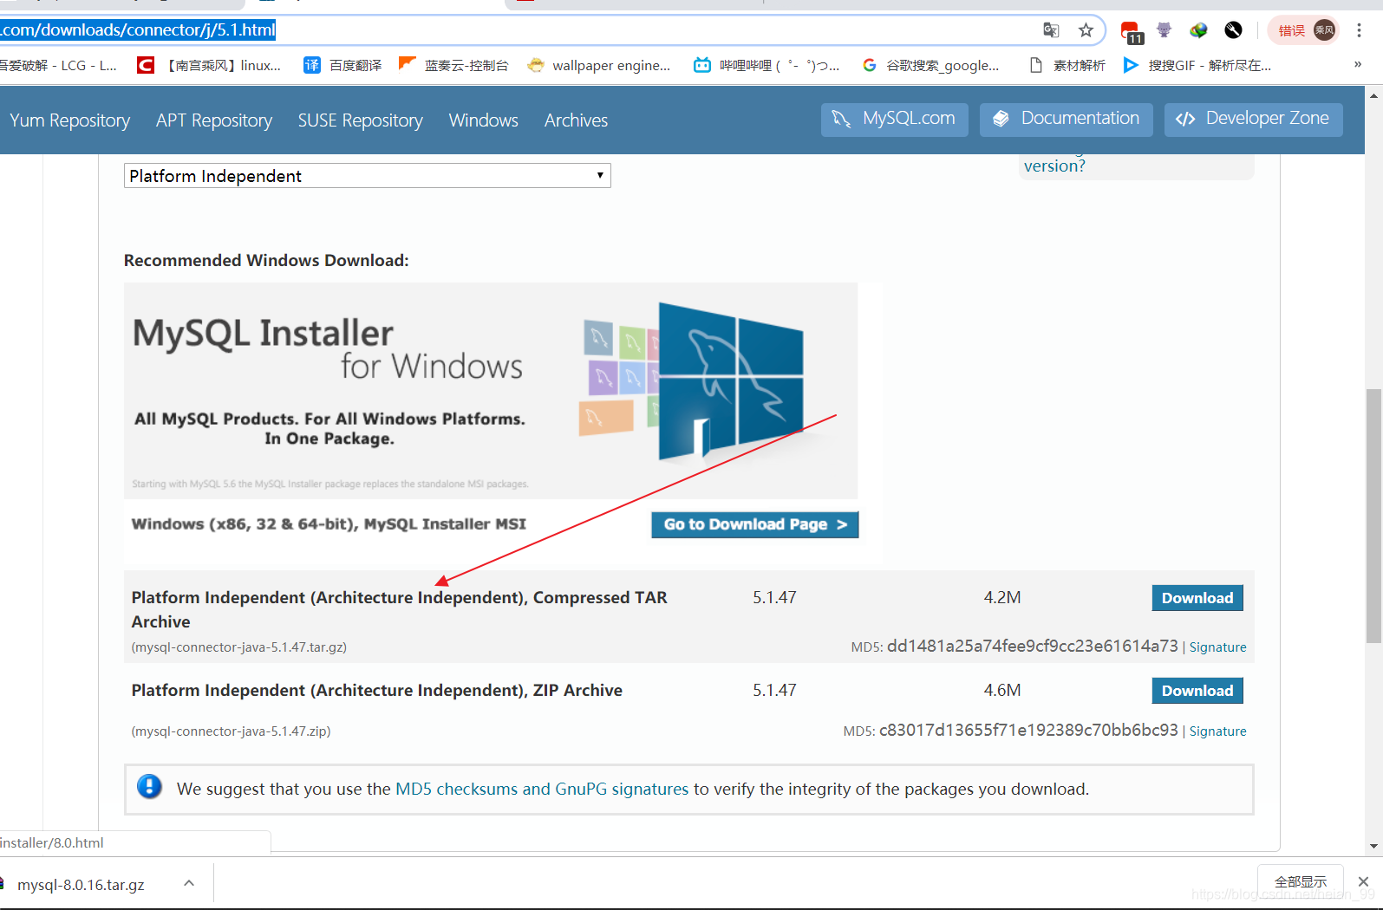Download the ZIP Archive version
This screenshot has width=1383, height=910.
pos(1197,691)
